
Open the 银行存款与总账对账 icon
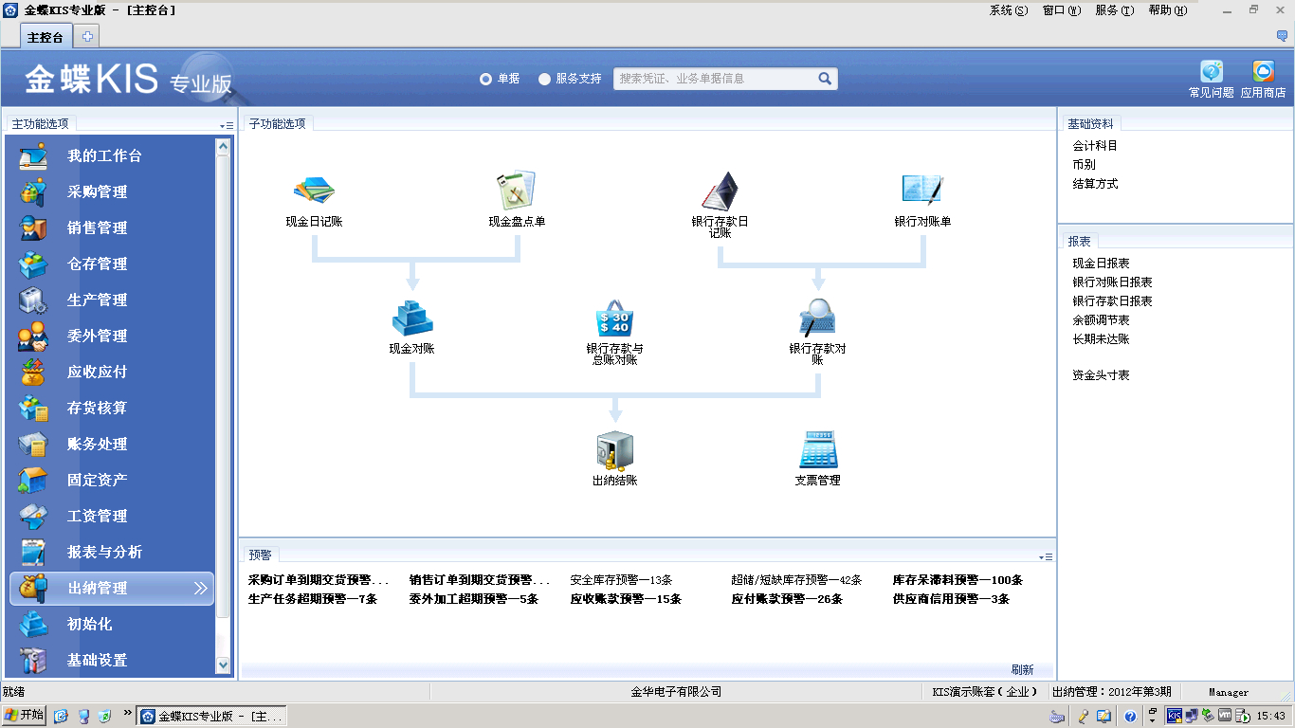tap(615, 318)
